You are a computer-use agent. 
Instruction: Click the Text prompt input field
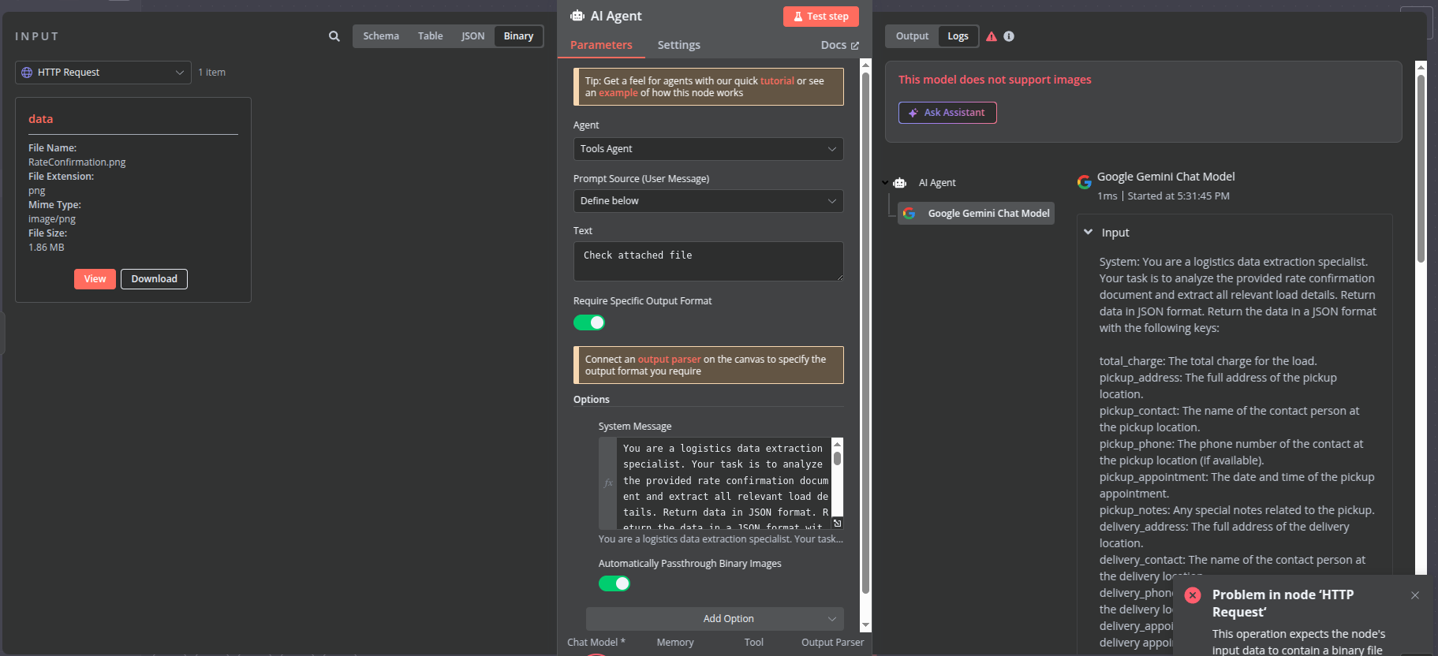pyautogui.click(x=708, y=261)
